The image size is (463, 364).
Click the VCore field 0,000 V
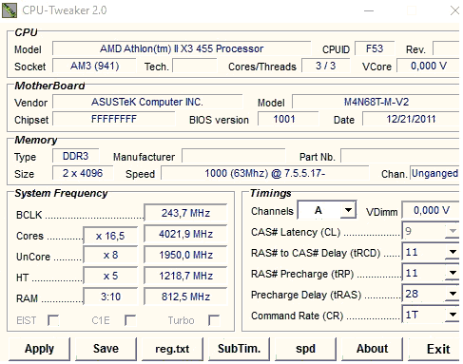(x=429, y=66)
